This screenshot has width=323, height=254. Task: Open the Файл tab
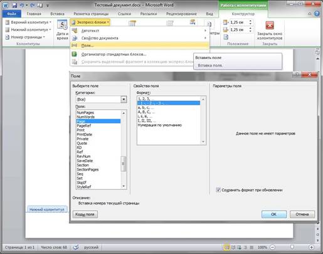[x=11, y=14]
